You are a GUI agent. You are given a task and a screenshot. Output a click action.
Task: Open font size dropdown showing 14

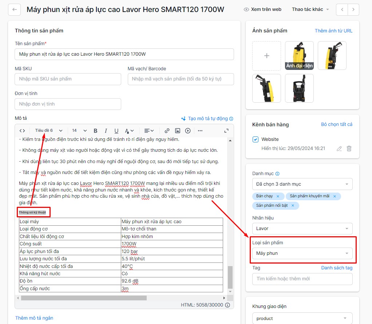click(x=79, y=131)
